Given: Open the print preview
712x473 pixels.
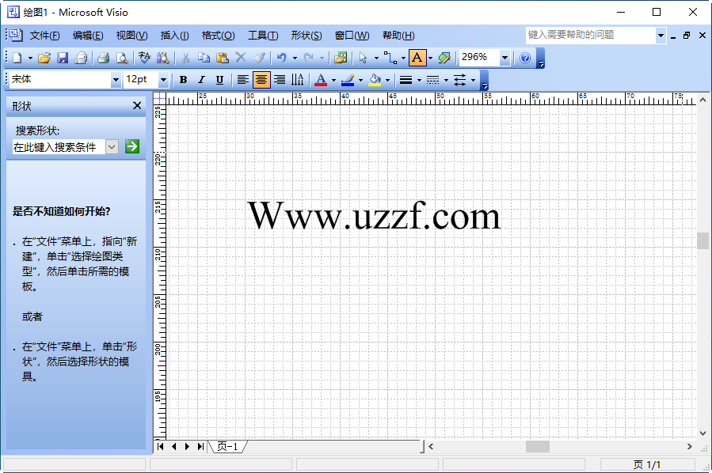Looking at the screenshot, I should coord(124,57).
